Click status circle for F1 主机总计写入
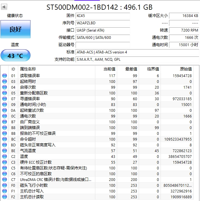Screen dimensions: 200x201 tap(5, 191)
